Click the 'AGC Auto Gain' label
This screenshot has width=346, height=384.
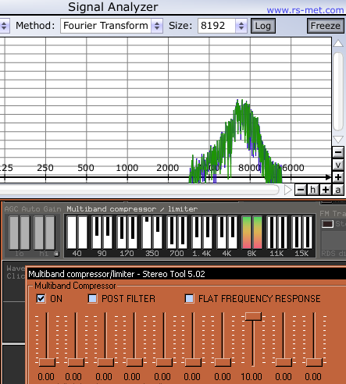tap(33, 209)
